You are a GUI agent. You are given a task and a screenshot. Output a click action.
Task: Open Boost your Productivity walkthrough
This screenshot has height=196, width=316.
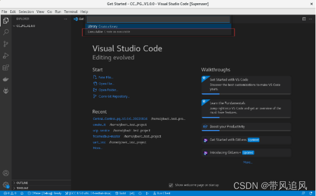tap(246, 127)
